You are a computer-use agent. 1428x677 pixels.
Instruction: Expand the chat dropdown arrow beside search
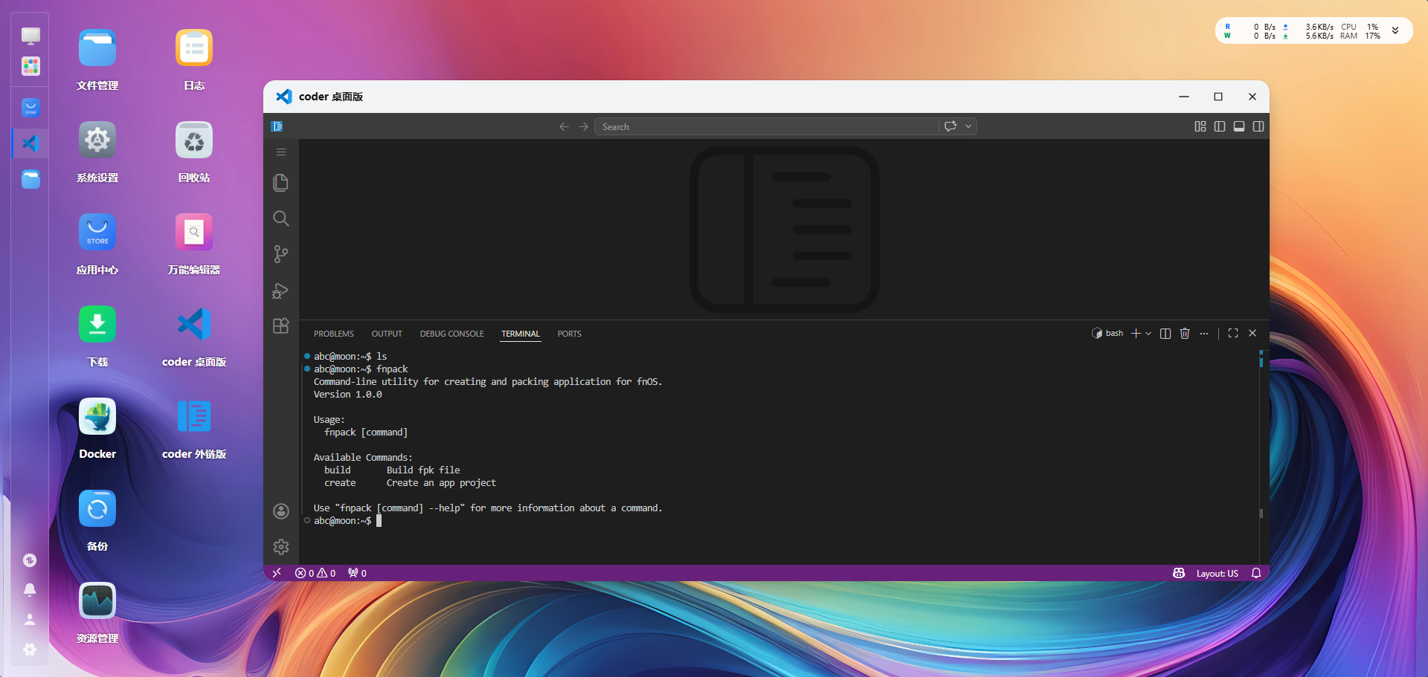[x=968, y=127]
